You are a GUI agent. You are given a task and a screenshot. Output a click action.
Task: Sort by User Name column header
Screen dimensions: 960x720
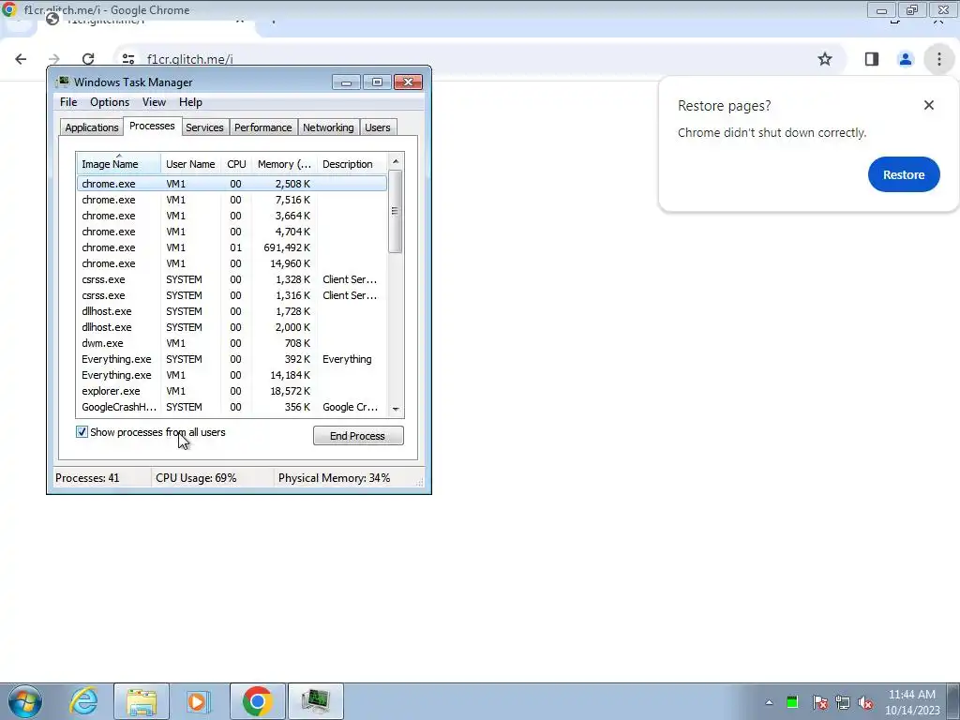coord(190,163)
